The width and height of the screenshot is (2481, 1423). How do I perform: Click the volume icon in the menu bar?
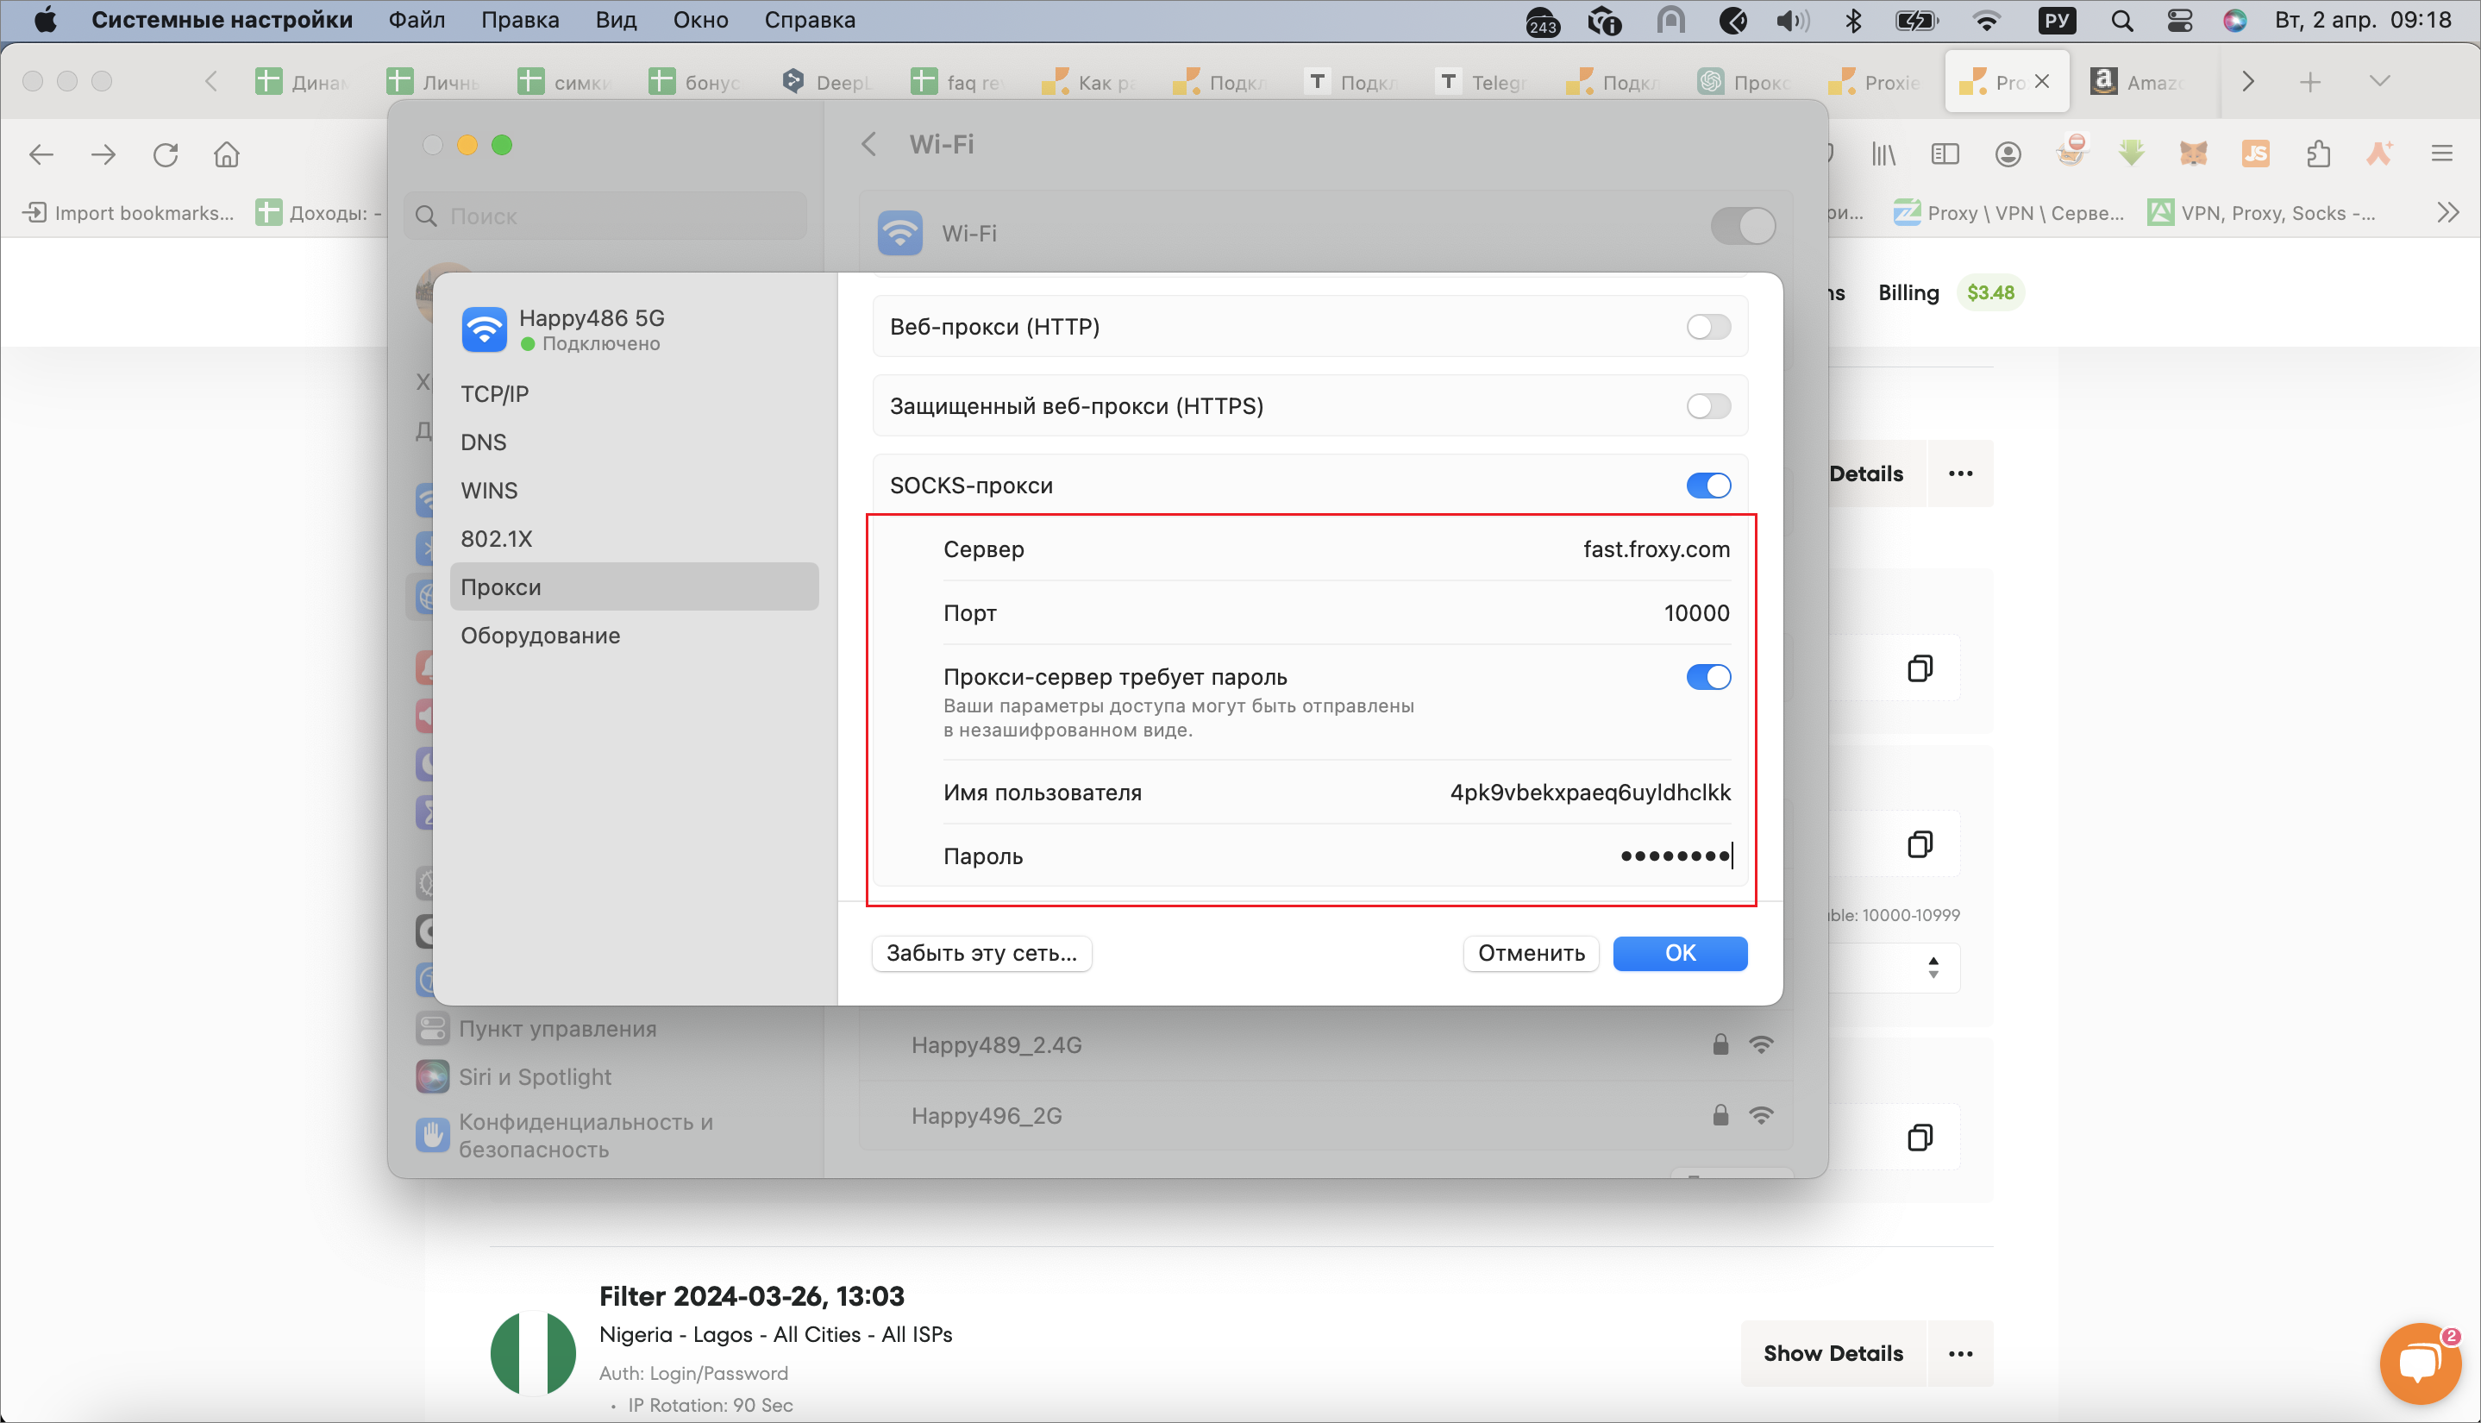click(1792, 21)
